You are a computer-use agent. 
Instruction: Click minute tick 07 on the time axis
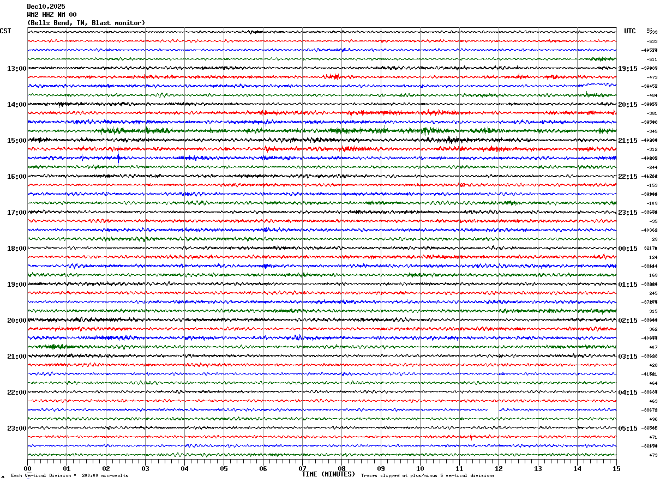[302, 468]
